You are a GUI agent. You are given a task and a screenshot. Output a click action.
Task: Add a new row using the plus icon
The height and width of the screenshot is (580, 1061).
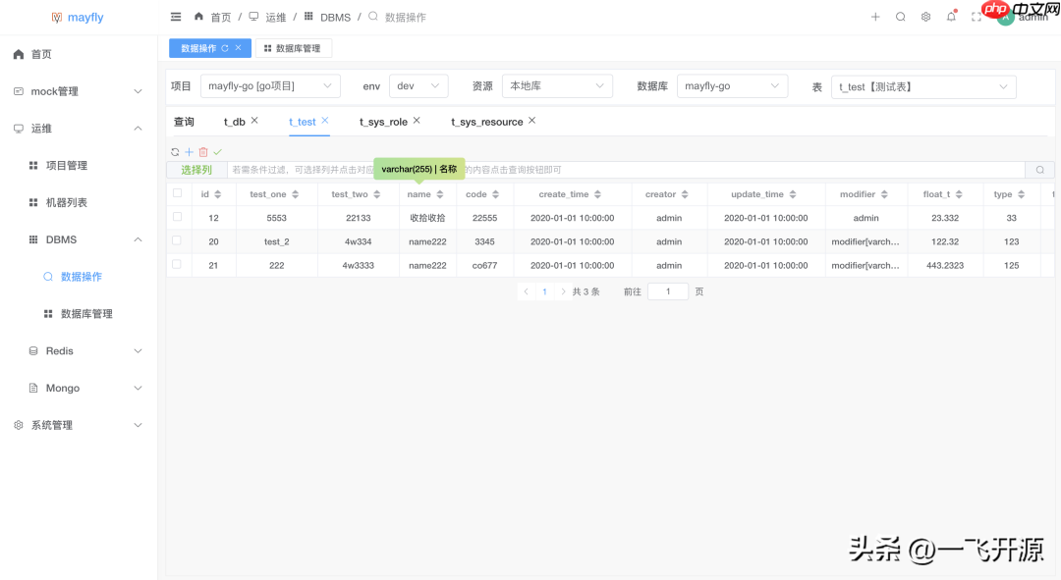tap(188, 152)
